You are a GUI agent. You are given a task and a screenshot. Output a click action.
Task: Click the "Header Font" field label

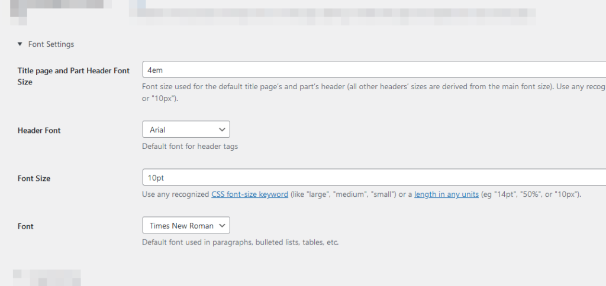39,131
